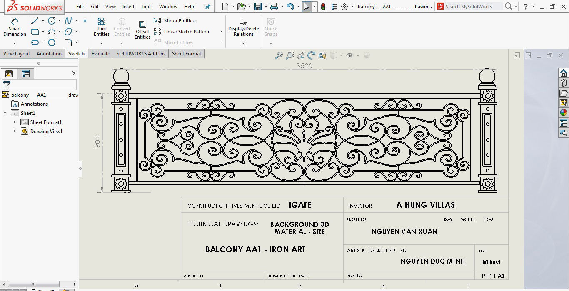
Task: Open Display/Delete Relations
Action: coord(243,27)
